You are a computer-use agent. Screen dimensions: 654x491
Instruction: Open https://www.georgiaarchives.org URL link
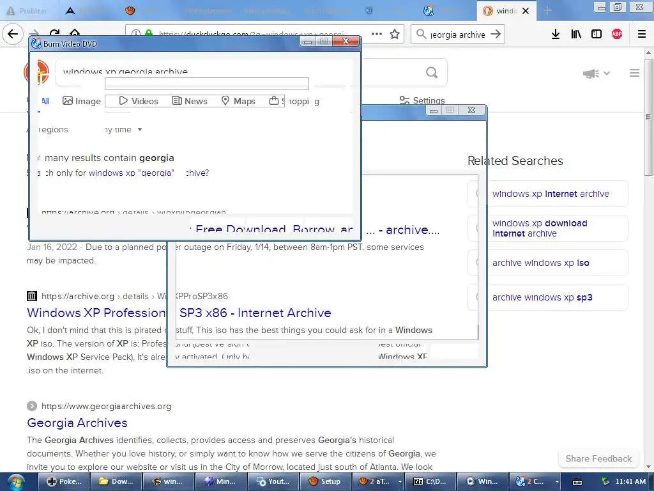(x=106, y=406)
